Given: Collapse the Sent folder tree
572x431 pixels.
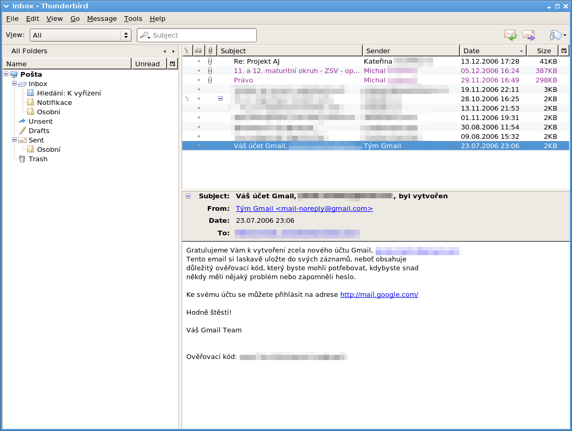Looking at the screenshot, I should tap(14, 140).
